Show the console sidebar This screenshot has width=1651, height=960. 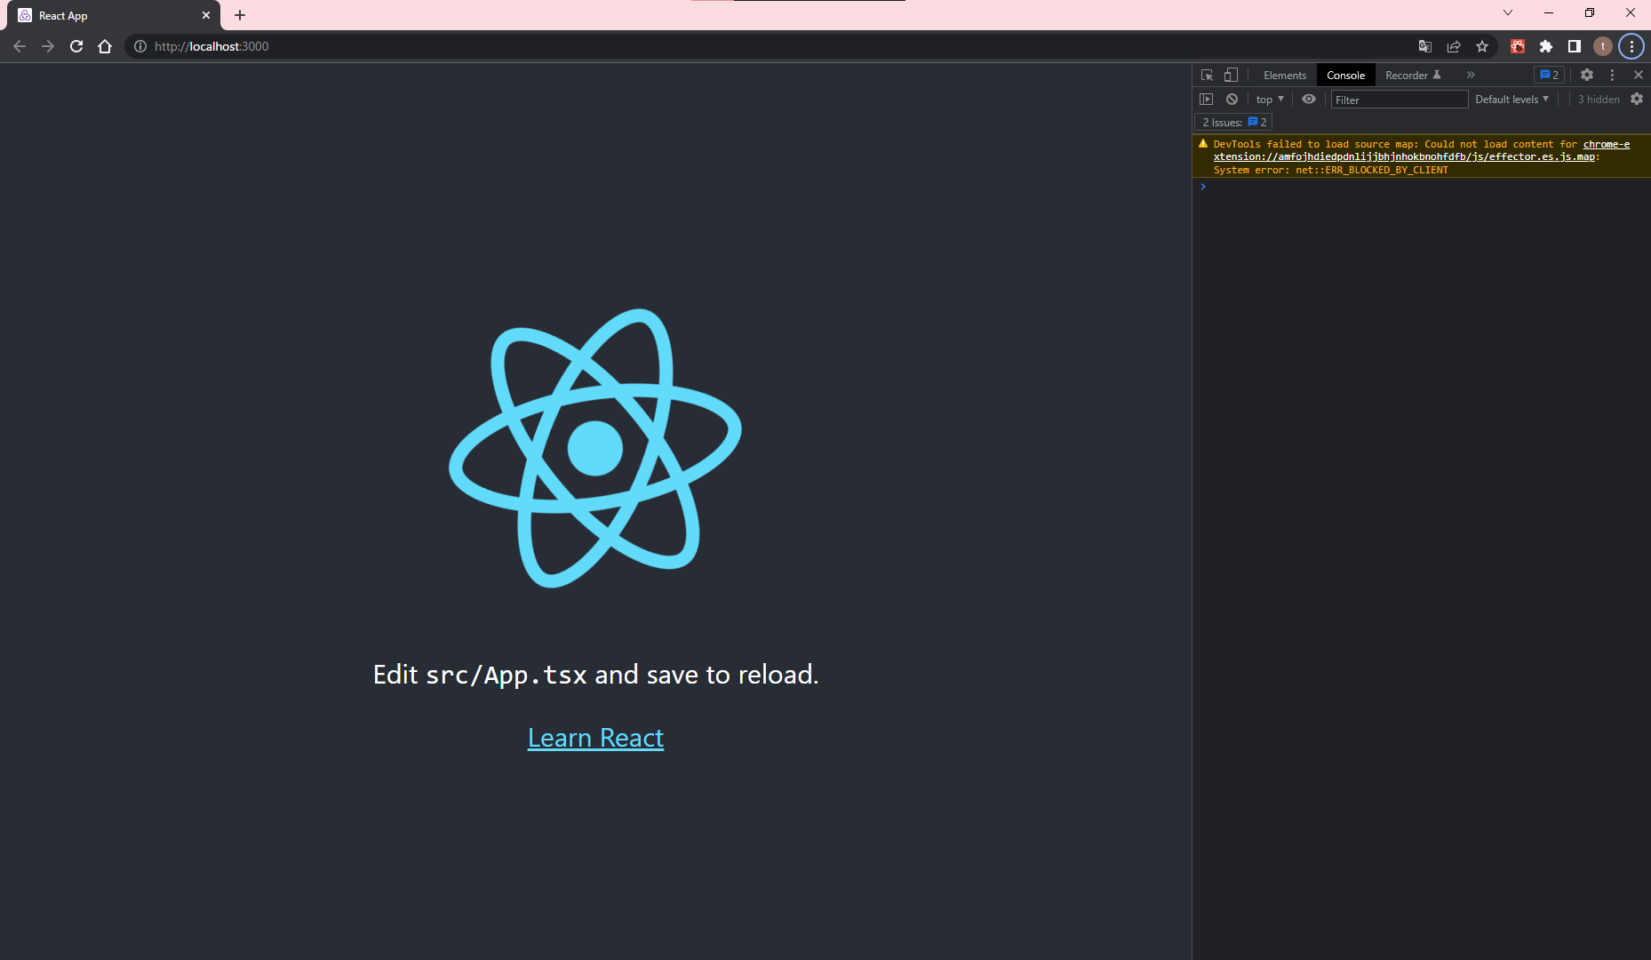1206,100
